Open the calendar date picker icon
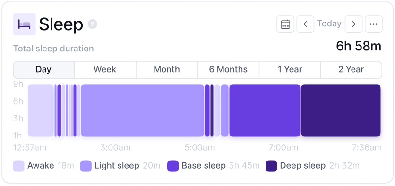 click(x=285, y=24)
